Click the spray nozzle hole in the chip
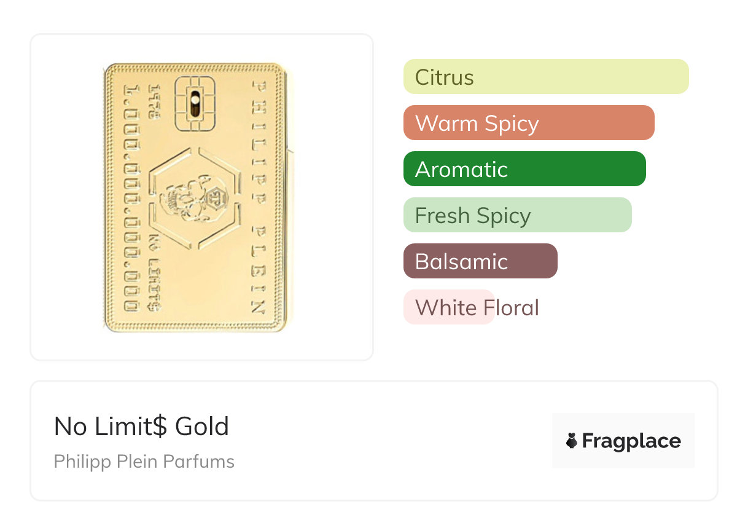 (195, 99)
